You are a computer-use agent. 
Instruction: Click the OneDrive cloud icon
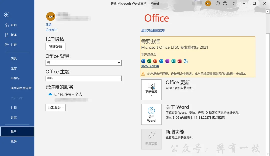[x=50, y=94]
